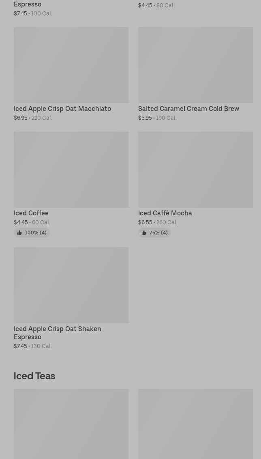Open Salted Caramel Cream Cold Brew image
This screenshot has width=261, height=459.
coord(195,65)
